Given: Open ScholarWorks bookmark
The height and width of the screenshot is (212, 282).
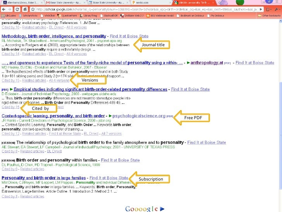Looking at the screenshot, I should point(28,16).
